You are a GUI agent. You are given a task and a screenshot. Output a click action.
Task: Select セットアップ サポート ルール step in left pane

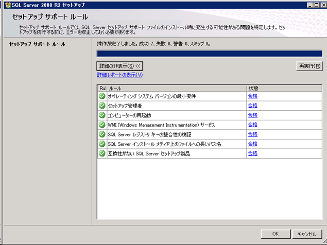click(37, 44)
